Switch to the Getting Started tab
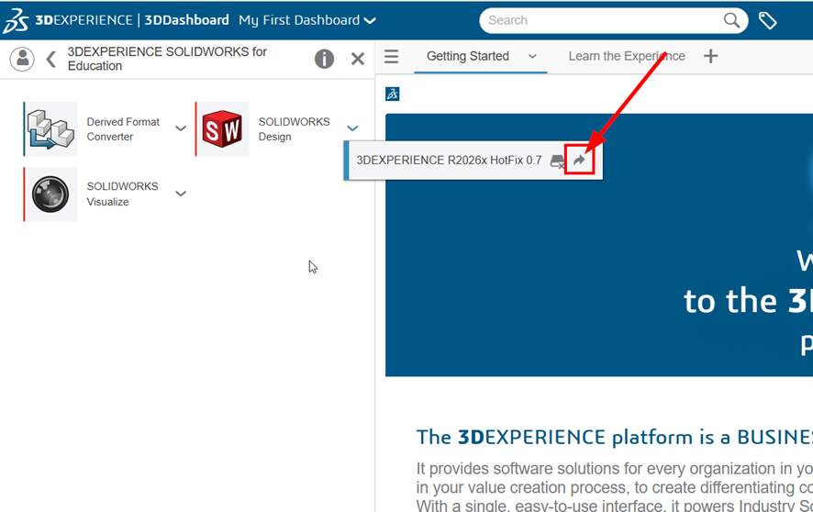Screen dimensions: 813x512 pyautogui.click(x=467, y=57)
